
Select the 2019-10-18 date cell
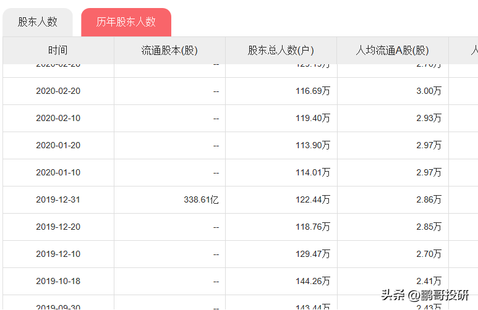[x=58, y=282]
